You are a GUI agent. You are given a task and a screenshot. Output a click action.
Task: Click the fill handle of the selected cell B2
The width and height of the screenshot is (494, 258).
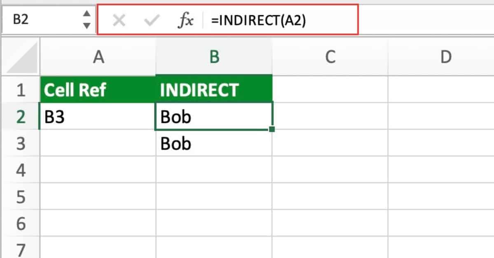[272, 129]
